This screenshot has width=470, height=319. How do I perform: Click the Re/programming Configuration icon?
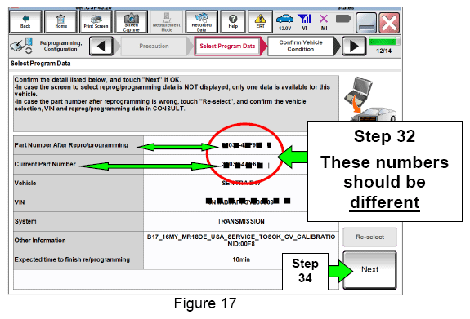pyautogui.click(x=21, y=46)
